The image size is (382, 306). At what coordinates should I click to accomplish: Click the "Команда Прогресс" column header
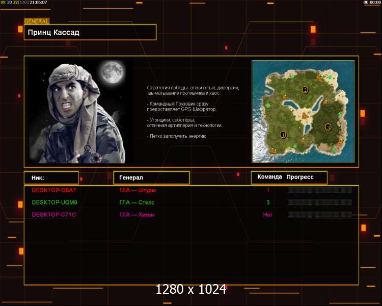[x=289, y=177]
